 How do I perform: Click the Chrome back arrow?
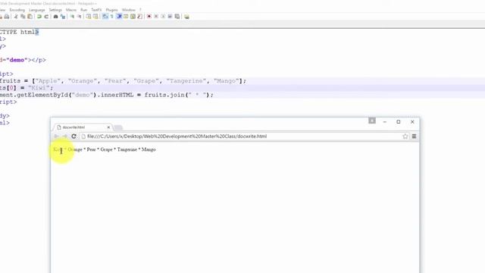point(56,136)
